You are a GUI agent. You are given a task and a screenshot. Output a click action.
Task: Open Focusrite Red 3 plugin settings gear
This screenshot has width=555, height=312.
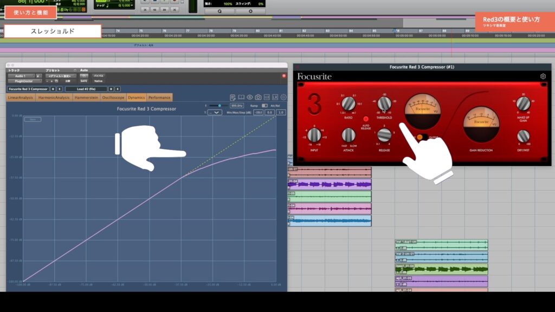(x=543, y=76)
